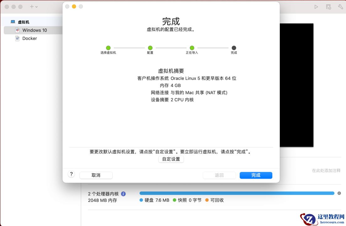The width and height of the screenshot is (346, 226).
Task: Click the 虚拟机摘要 heading
Action: [x=171, y=71]
